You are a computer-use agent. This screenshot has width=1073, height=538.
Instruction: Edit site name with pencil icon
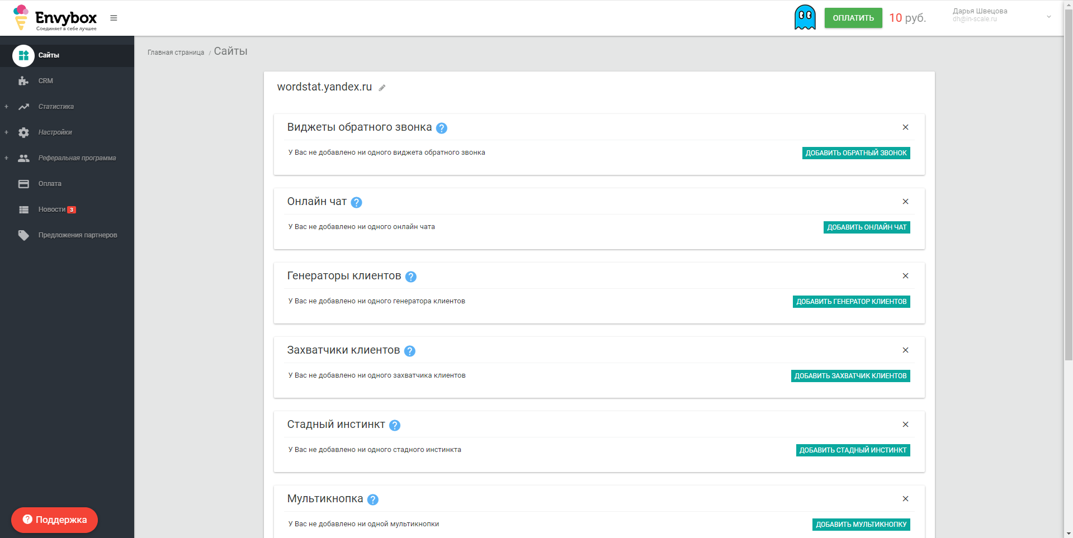pos(382,88)
